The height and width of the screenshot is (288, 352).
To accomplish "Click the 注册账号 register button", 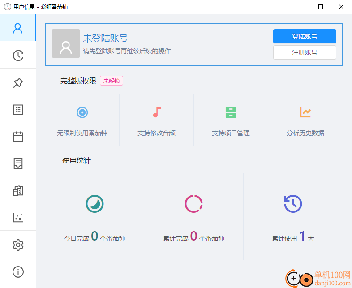I will (x=305, y=52).
